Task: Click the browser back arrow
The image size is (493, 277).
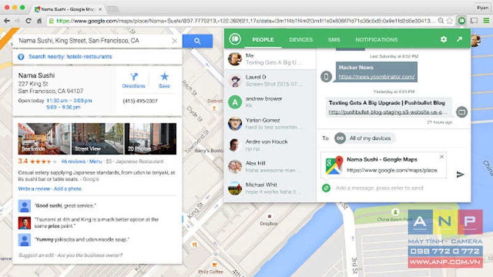Action: (x=7, y=21)
